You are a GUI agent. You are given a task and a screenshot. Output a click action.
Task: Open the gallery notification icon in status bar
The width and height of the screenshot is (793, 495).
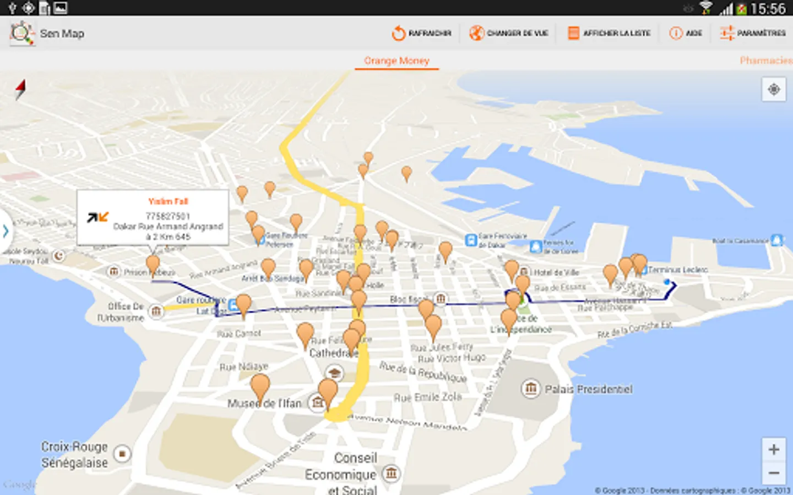pyautogui.click(x=61, y=8)
